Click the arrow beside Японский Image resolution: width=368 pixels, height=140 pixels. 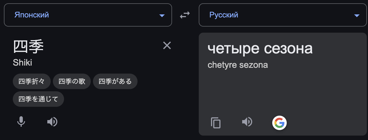tap(162, 15)
